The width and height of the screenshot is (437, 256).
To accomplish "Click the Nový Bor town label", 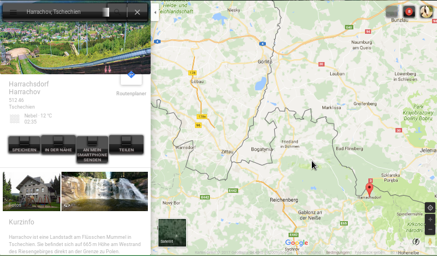I will coord(171,203).
